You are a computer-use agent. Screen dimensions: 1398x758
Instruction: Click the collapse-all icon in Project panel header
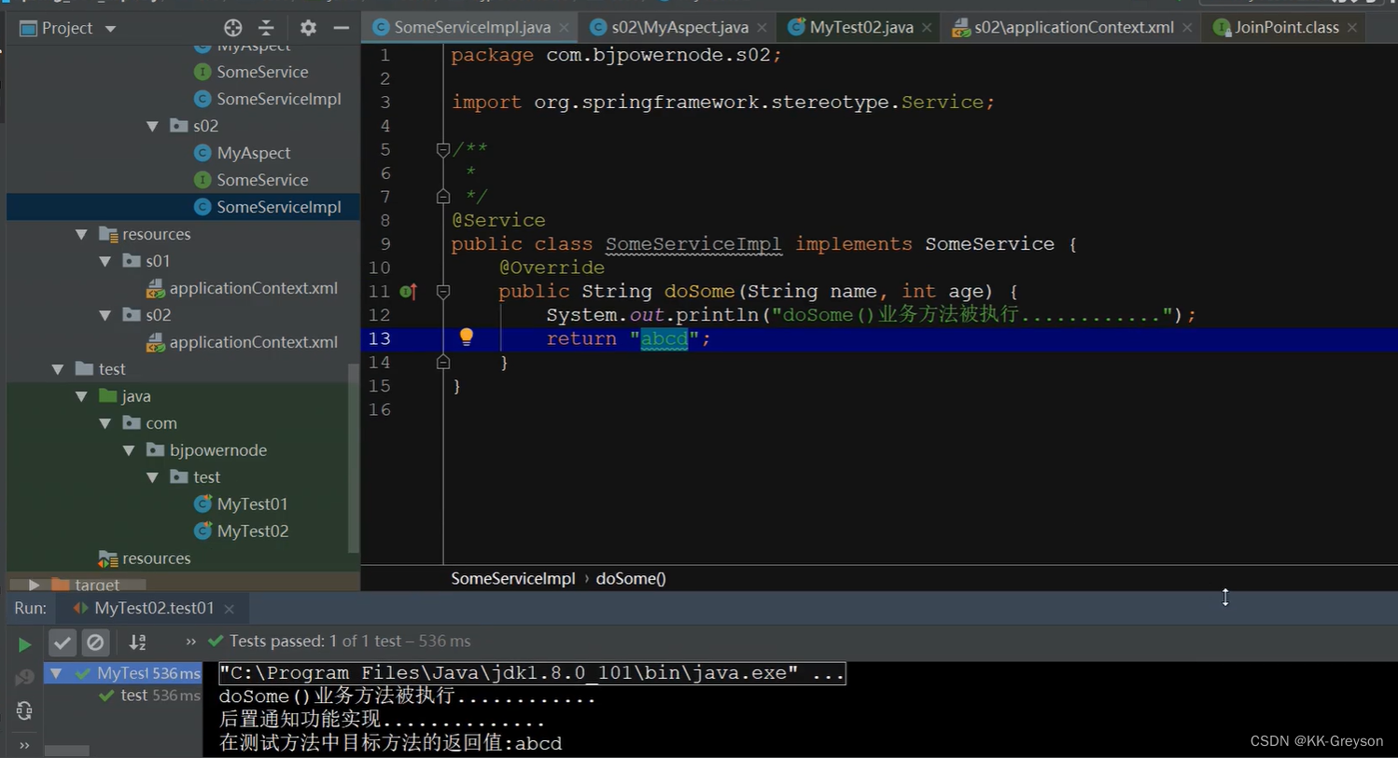point(266,28)
